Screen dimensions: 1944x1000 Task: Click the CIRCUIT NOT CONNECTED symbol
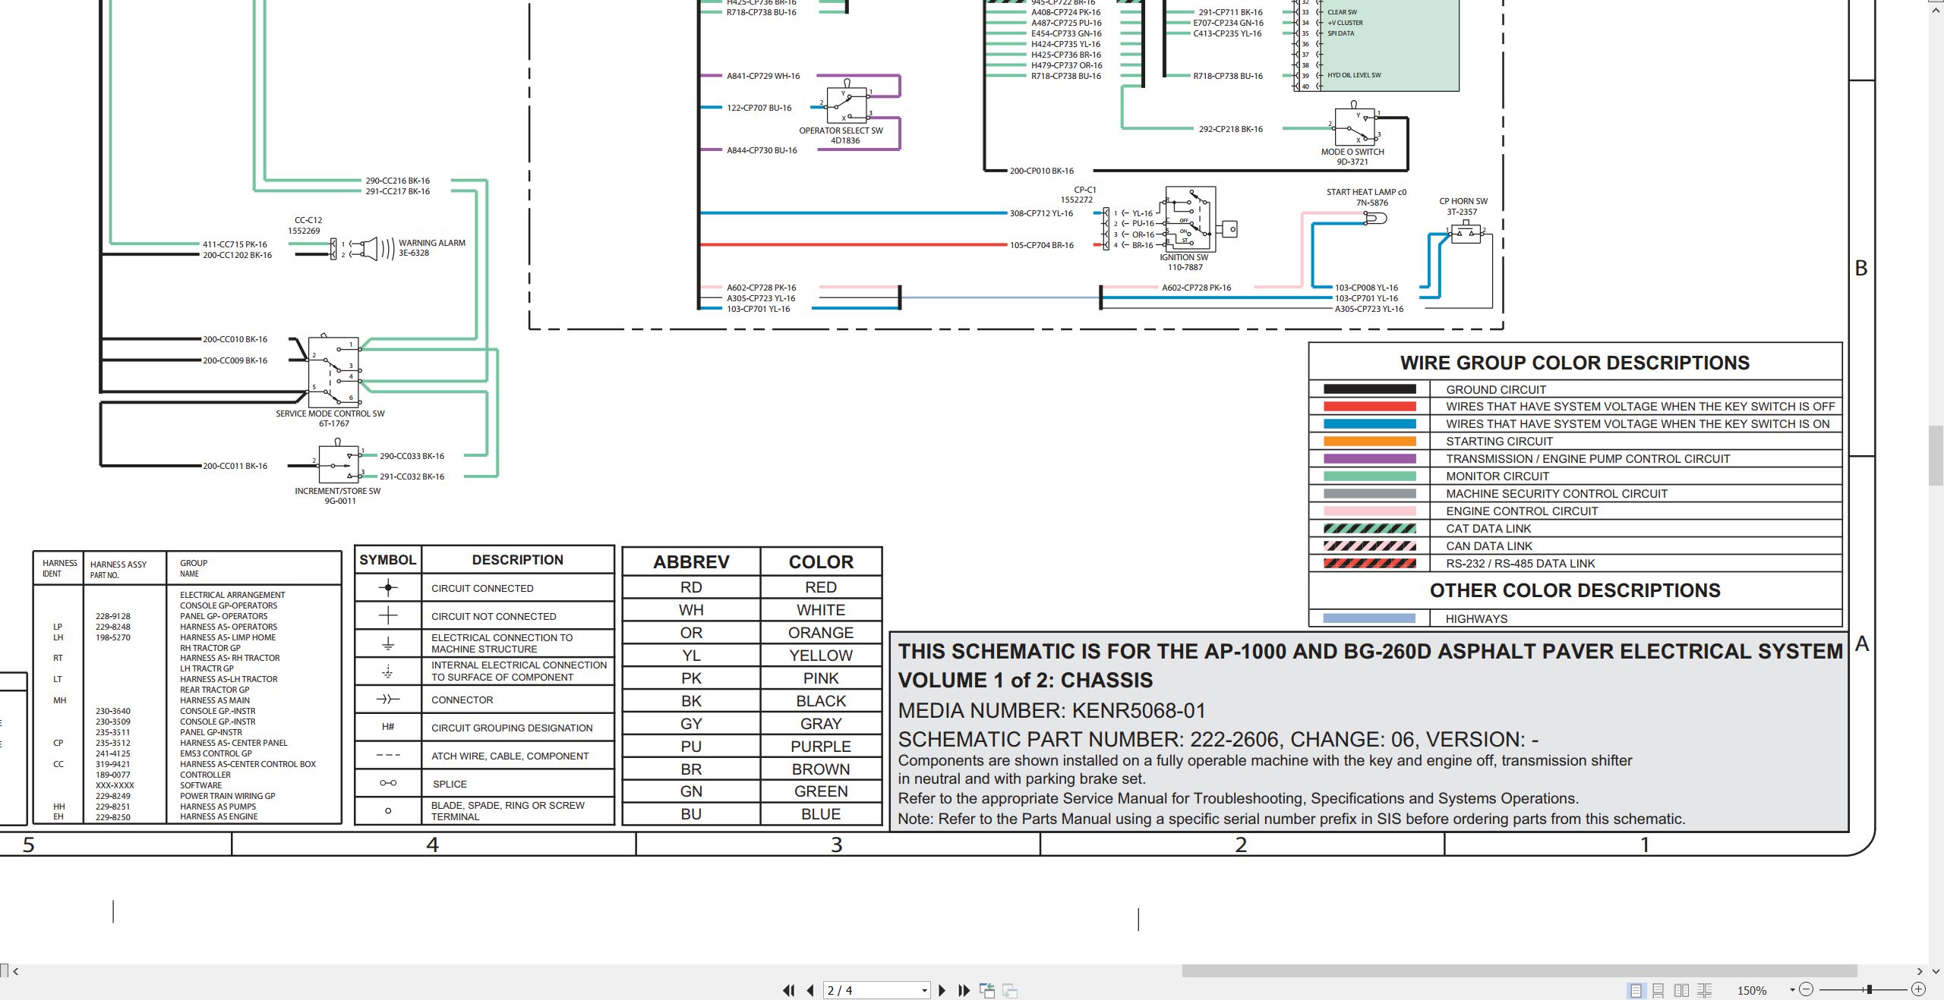click(x=388, y=615)
